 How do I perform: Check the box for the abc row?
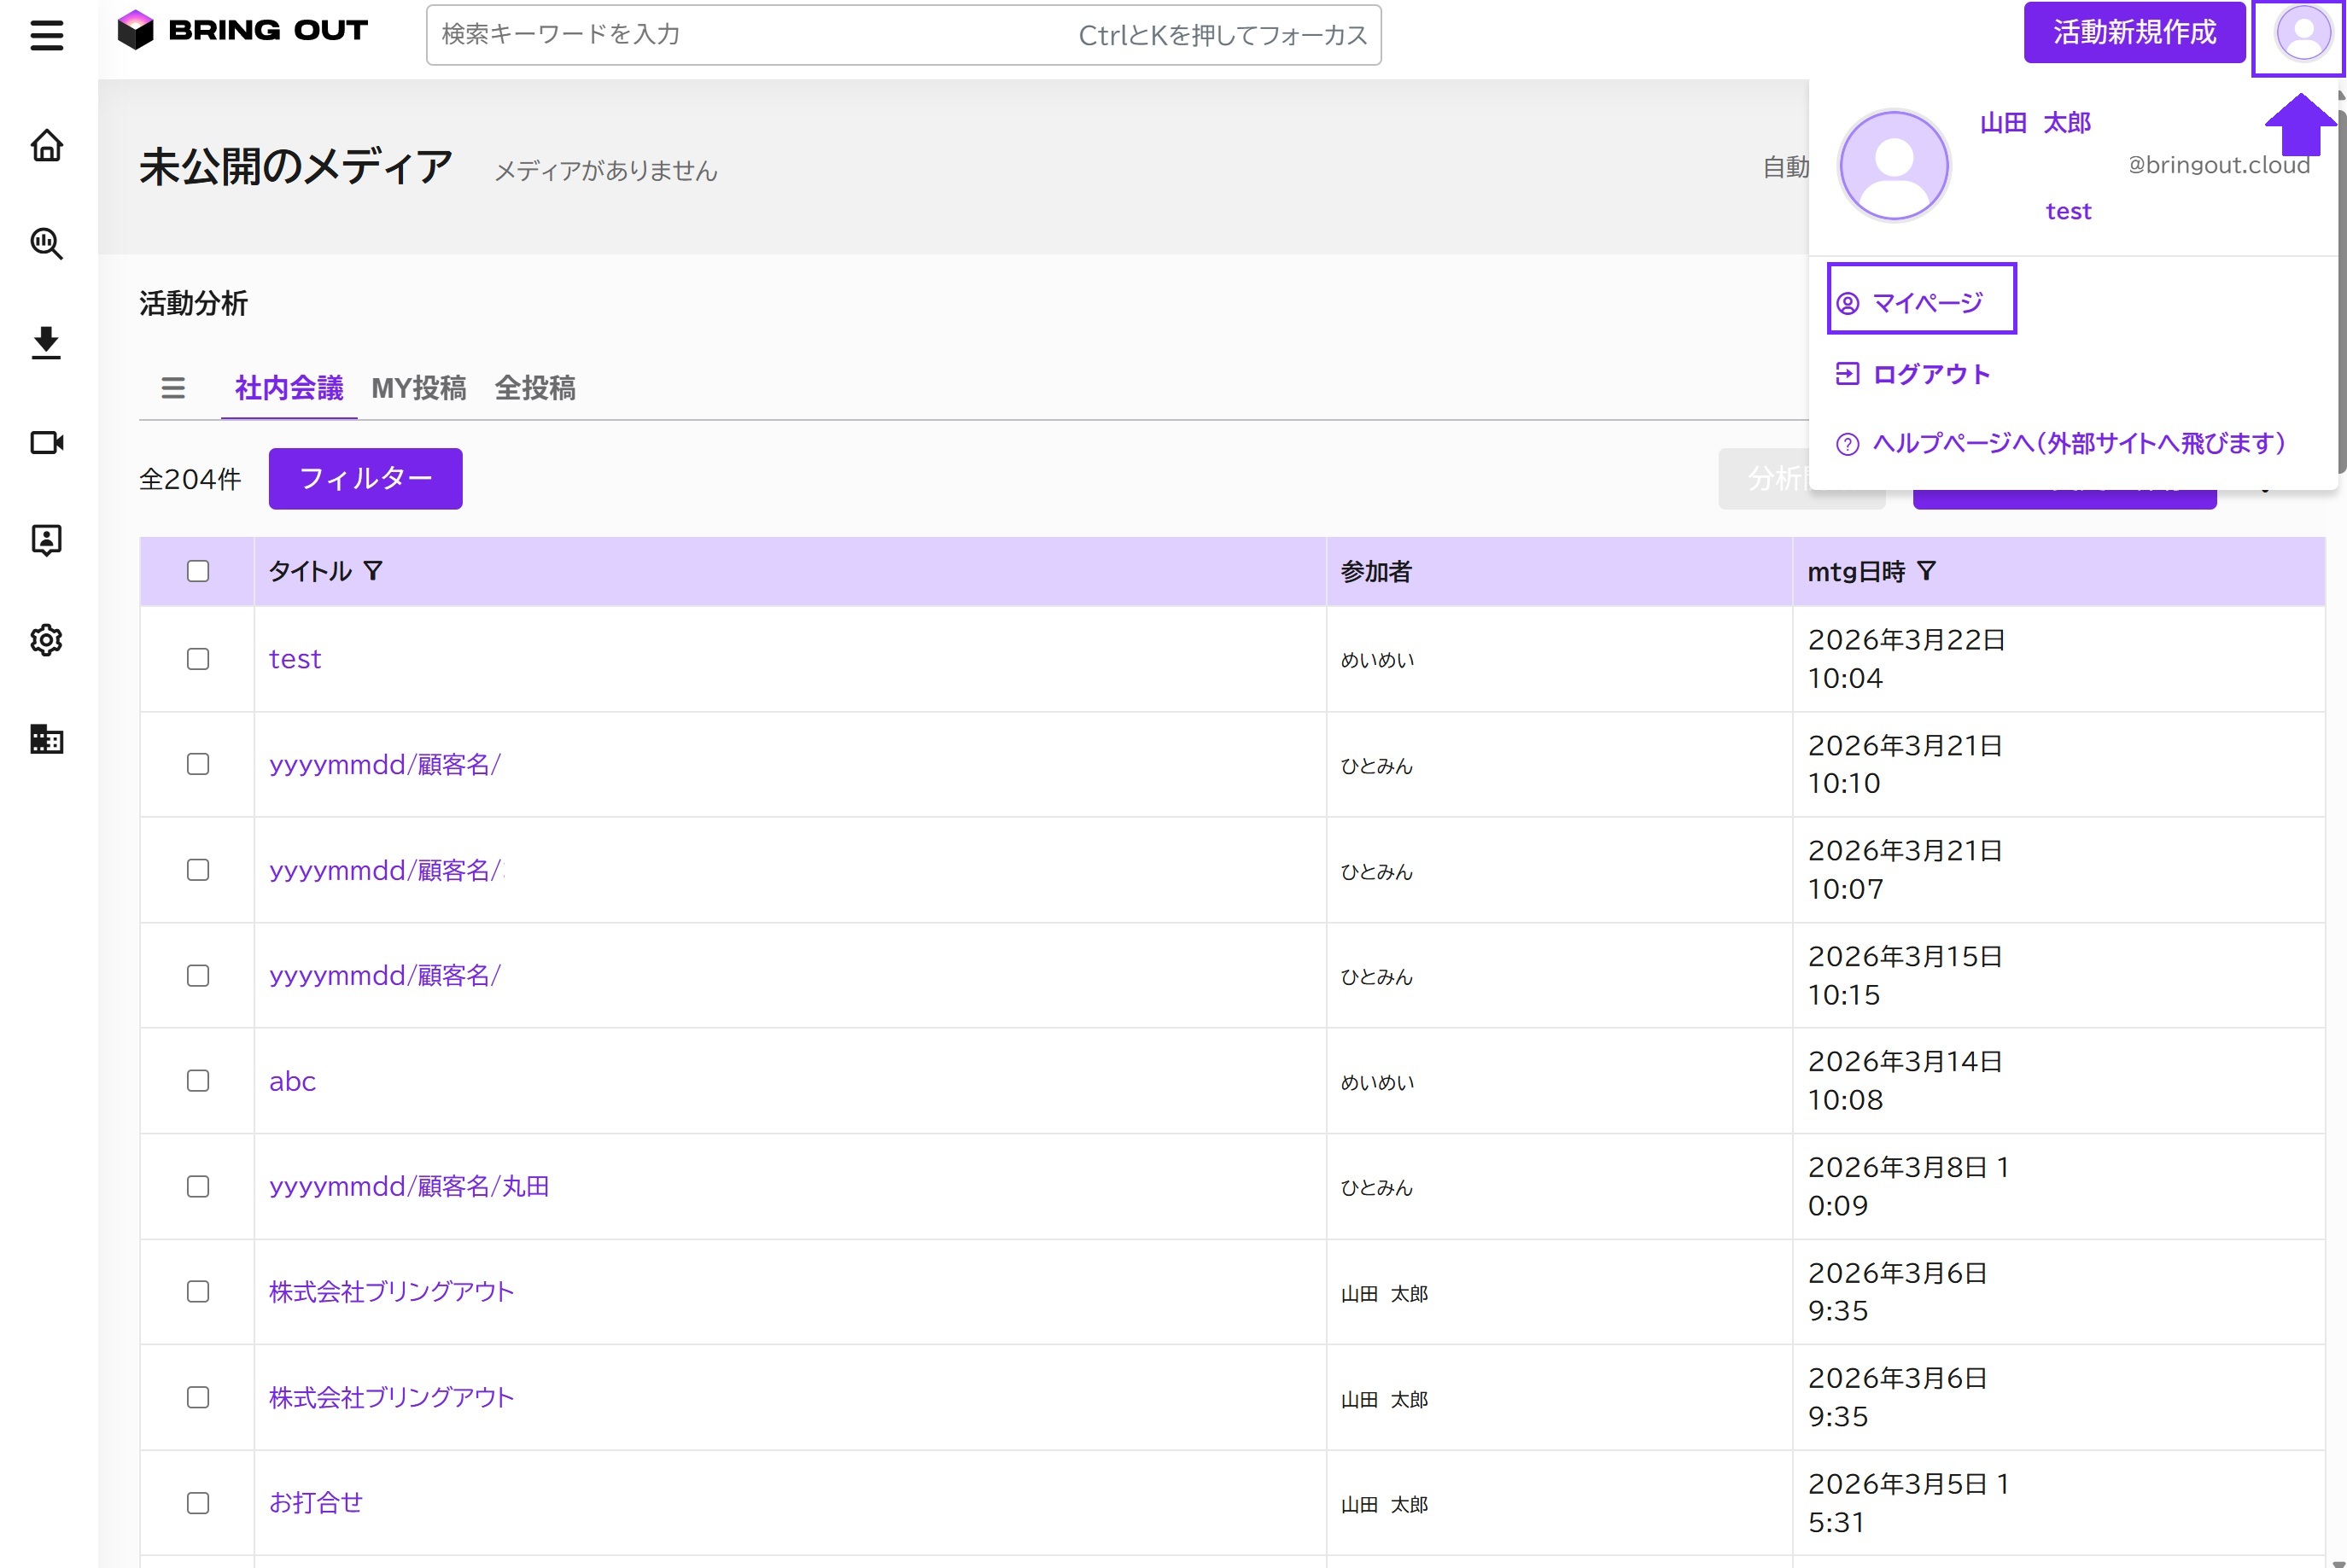coord(198,1081)
